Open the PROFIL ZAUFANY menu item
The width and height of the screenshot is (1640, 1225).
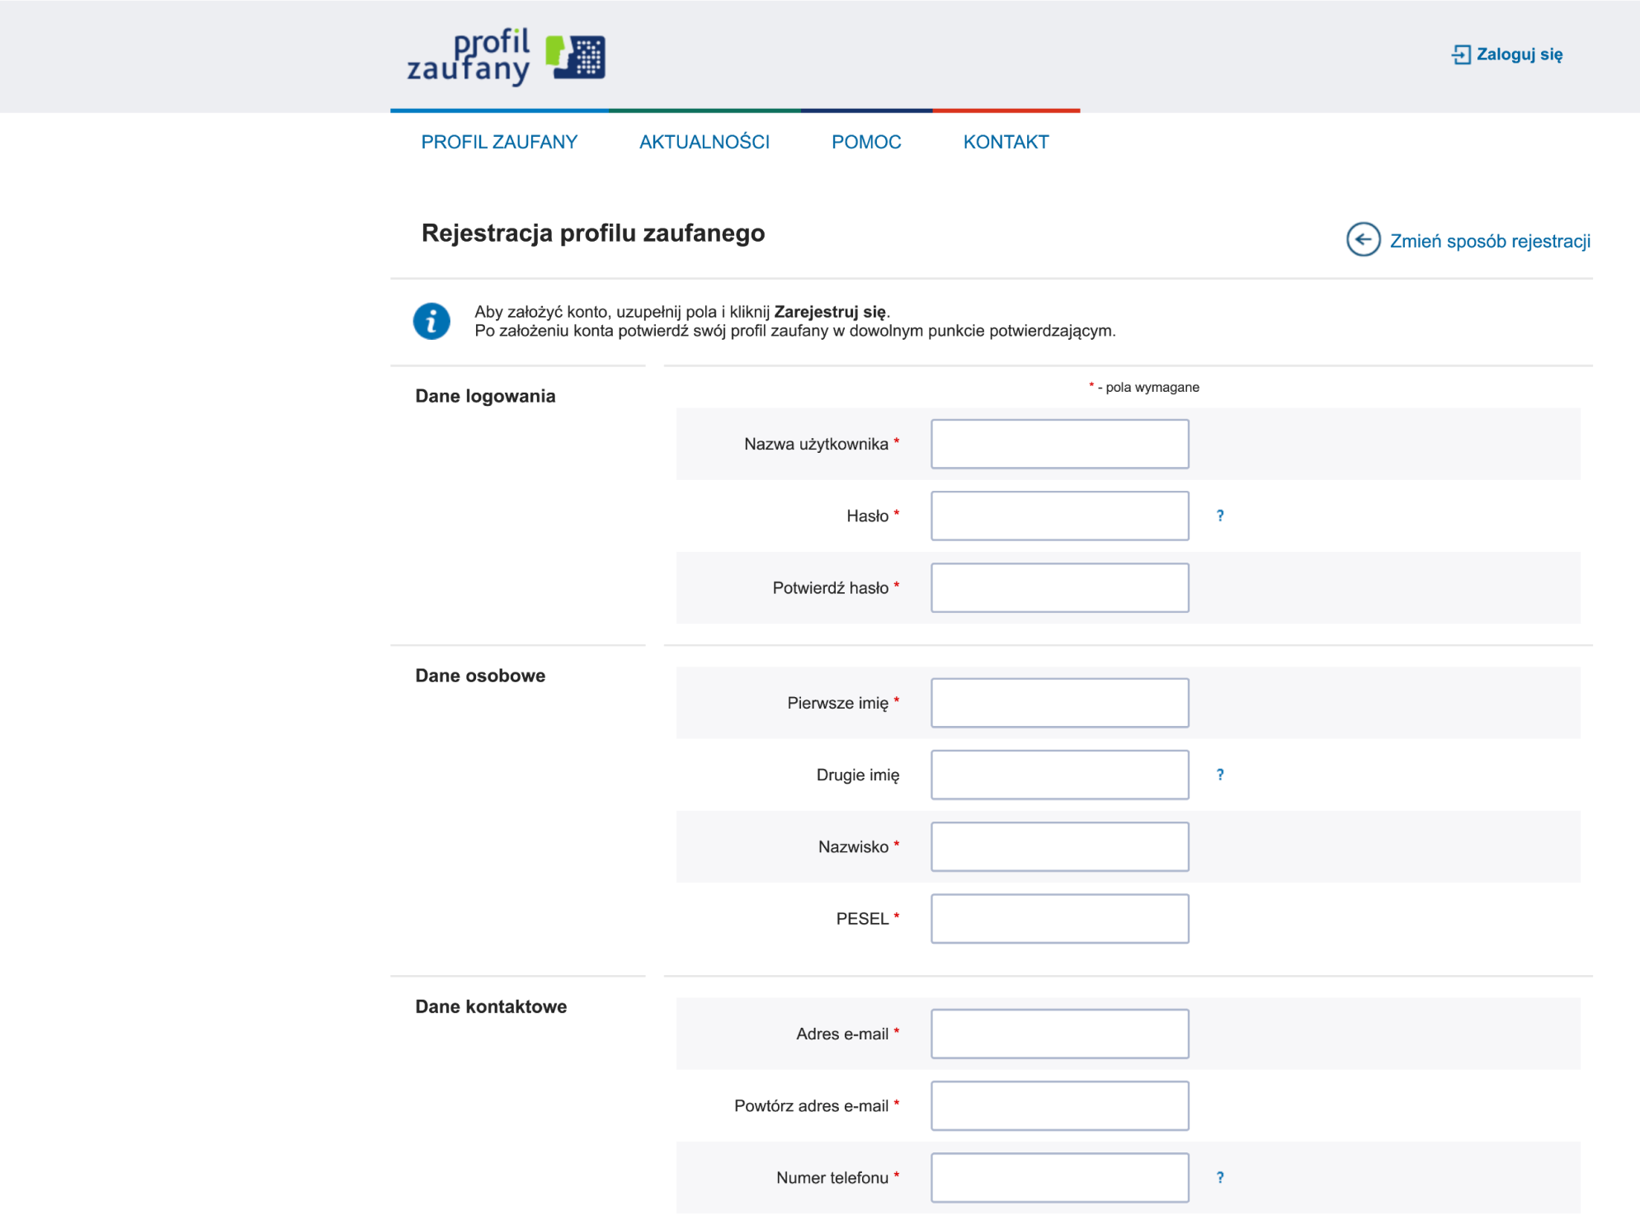(x=499, y=142)
